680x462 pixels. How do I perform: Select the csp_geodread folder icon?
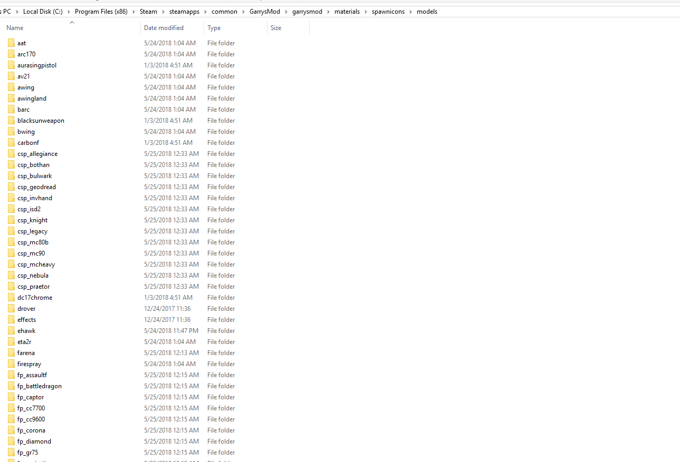tap(12, 187)
